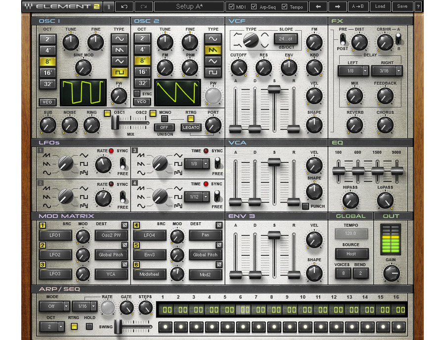Click the next preset right arrow
Viewport: 445px width, 340px height.
(x=337, y=7)
